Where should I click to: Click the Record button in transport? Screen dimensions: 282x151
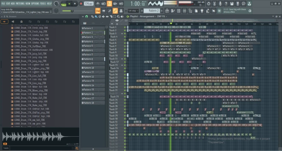tap(80, 3)
